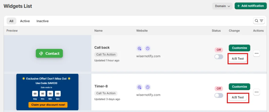Click the cursor-click icon in the Call back row
This screenshot has width=269, height=112.
coord(139,49)
